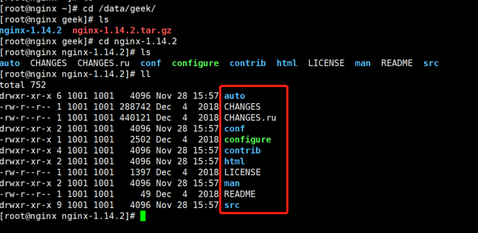Click 'src' directory in ll listing
Screen dimensions: 478x233
[232, 205]
